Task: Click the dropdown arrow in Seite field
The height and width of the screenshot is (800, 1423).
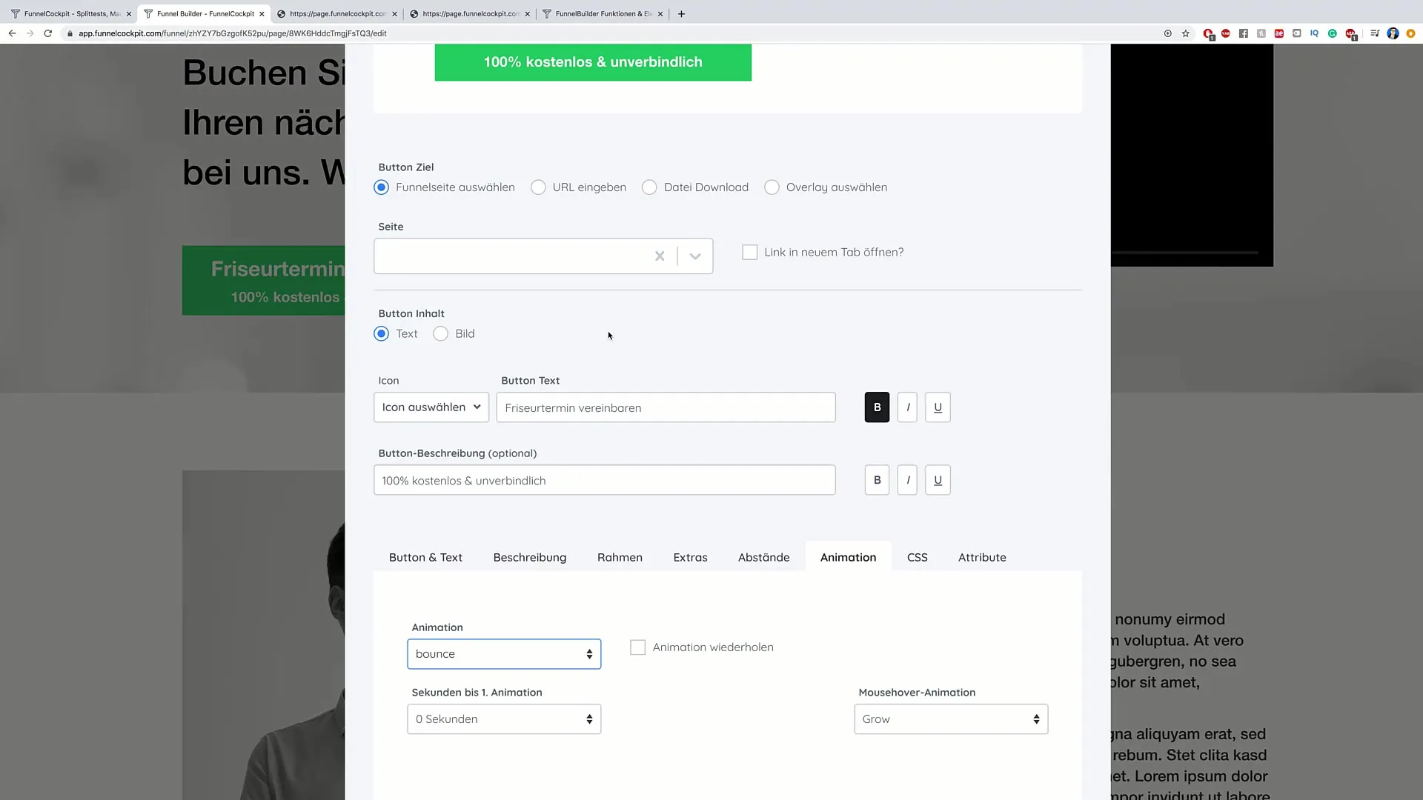Action: coord(695,256)
